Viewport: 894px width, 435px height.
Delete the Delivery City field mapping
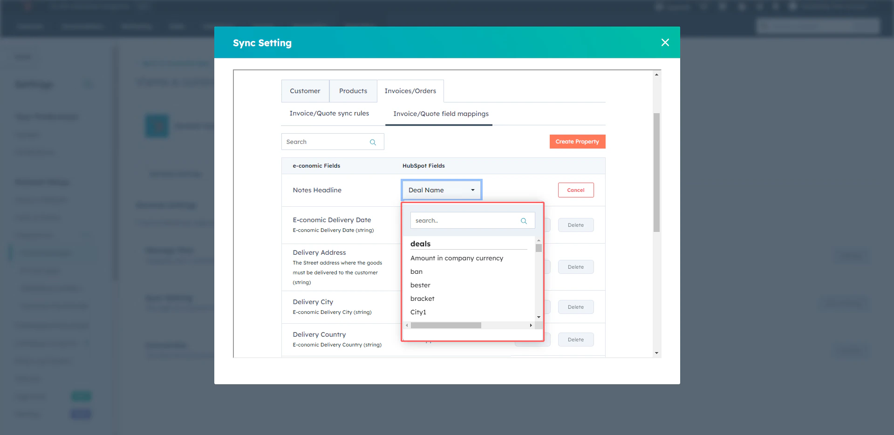click(x=576, y=306)
